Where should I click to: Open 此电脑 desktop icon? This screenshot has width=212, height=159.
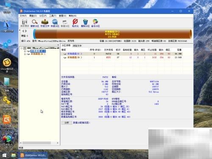pyautogui.click(x=7, y=8)
